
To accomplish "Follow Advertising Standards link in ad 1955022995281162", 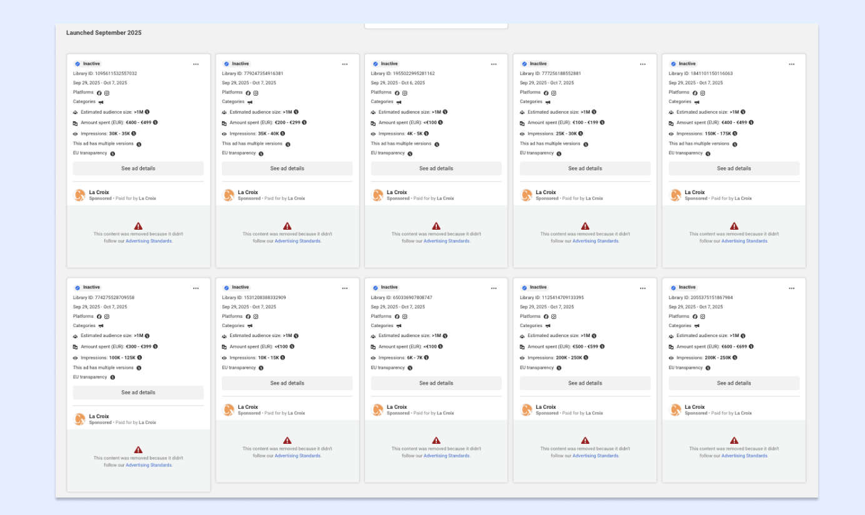I will click(x=447, y=241).
